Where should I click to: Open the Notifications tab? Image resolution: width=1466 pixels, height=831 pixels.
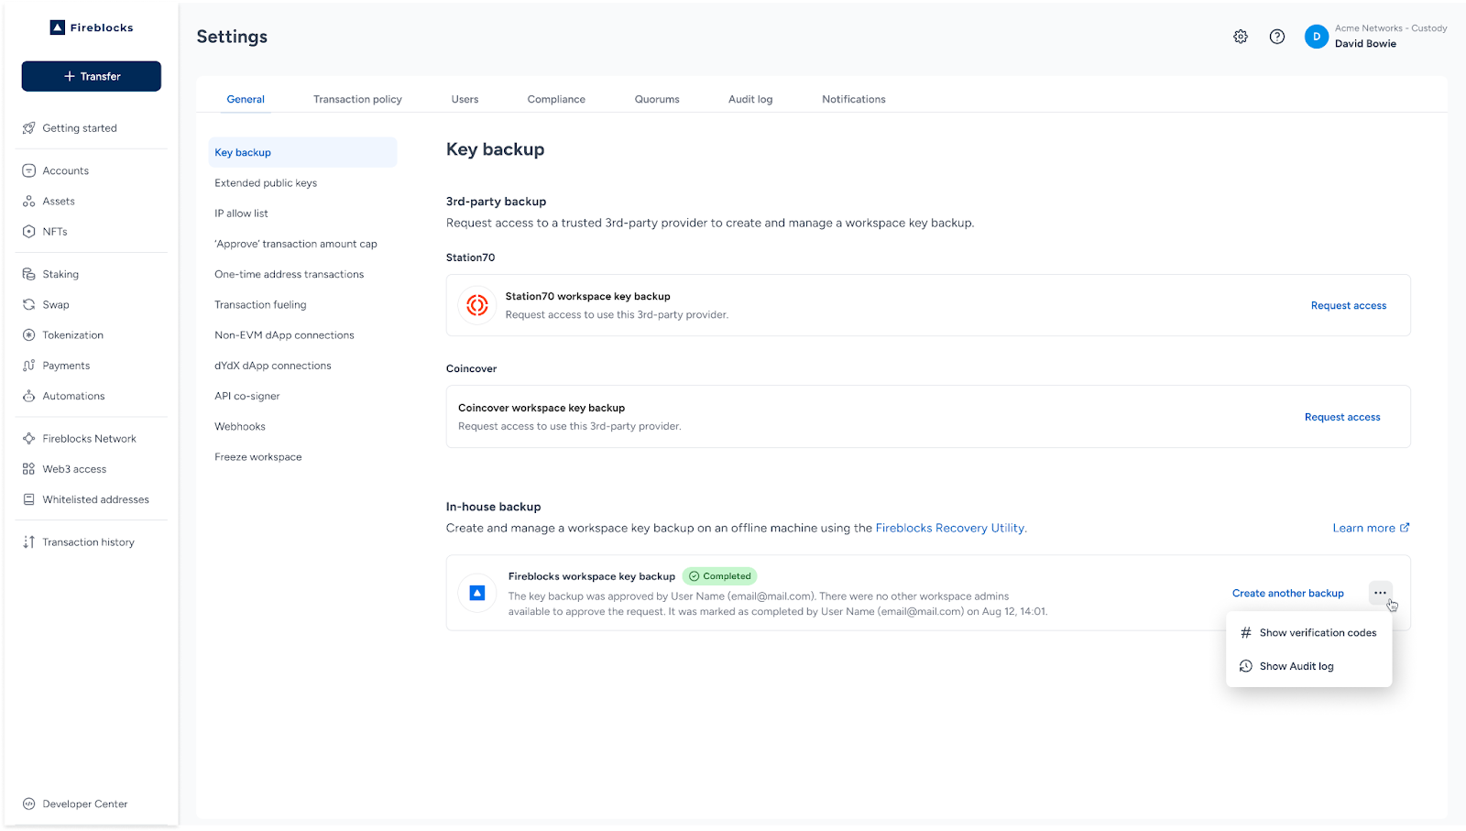854,99
